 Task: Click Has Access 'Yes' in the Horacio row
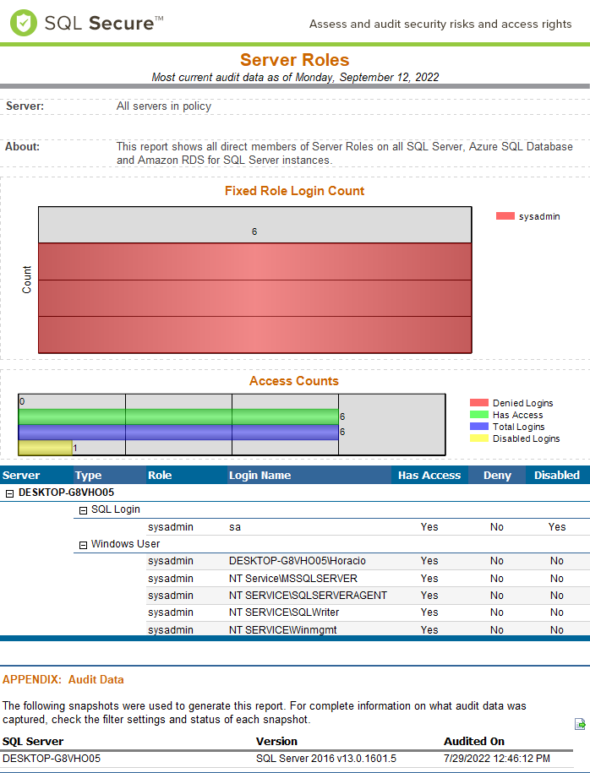429,561
